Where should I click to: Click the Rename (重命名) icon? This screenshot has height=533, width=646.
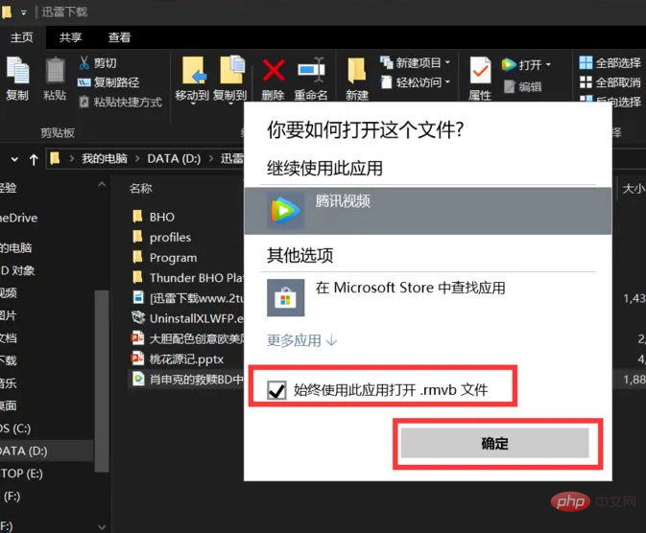(311, 70)
